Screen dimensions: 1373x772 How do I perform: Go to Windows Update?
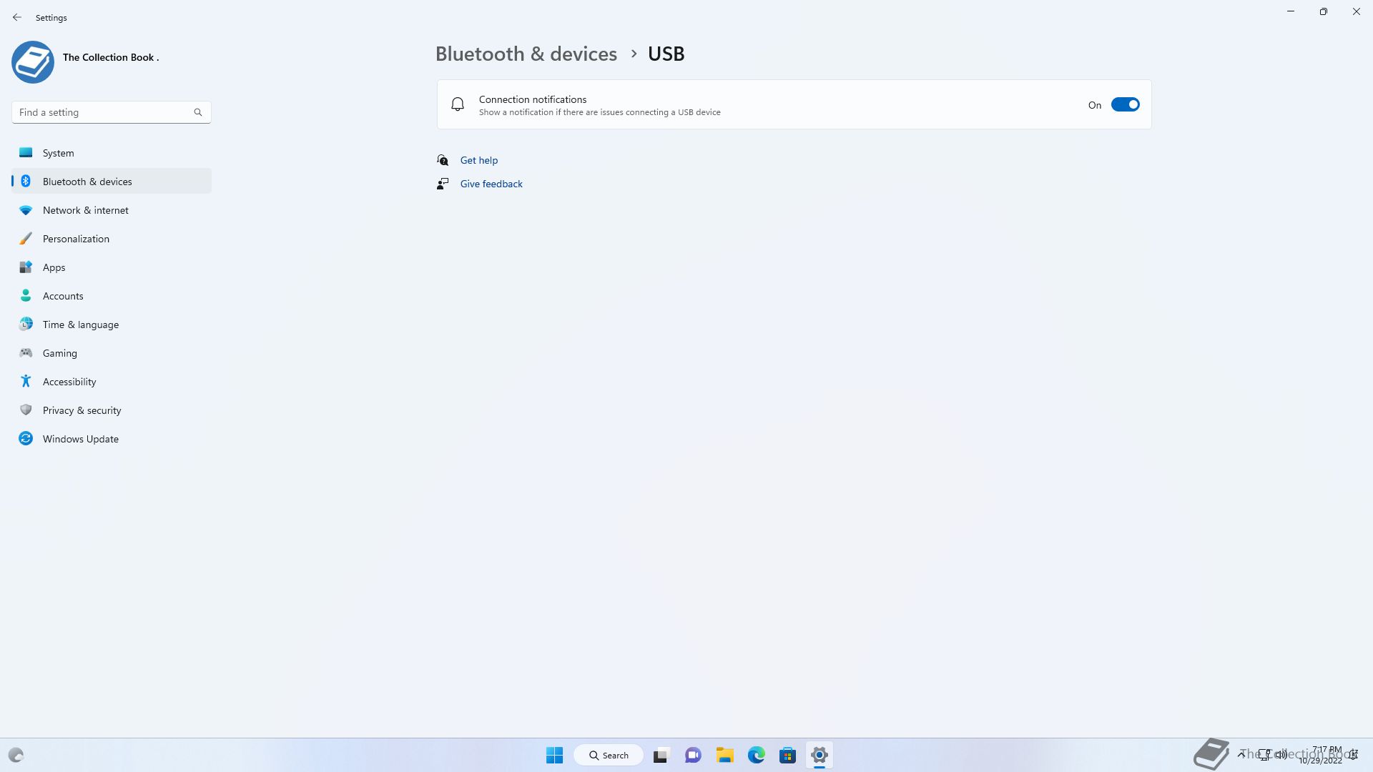[81, 439]
